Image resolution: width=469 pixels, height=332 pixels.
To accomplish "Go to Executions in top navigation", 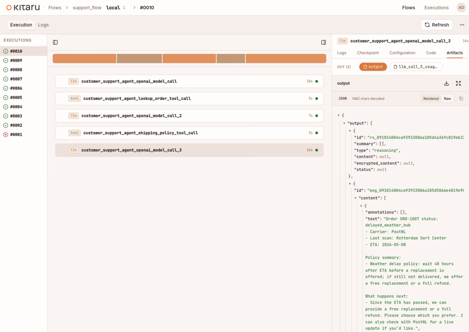I will click(x=437, y=7).
